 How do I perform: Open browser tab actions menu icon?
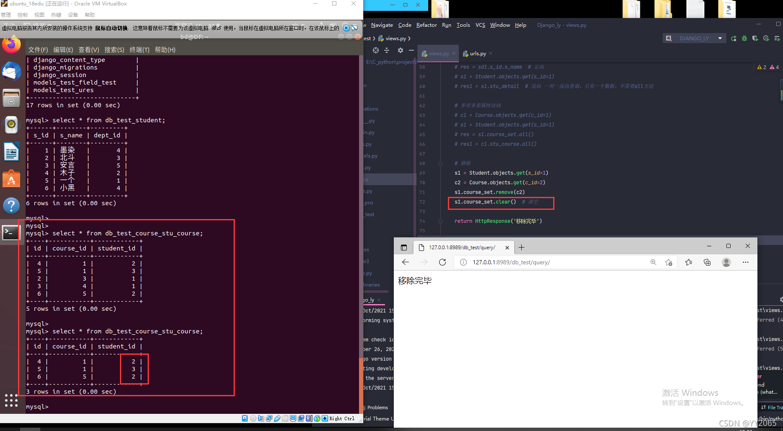point(404,248)
